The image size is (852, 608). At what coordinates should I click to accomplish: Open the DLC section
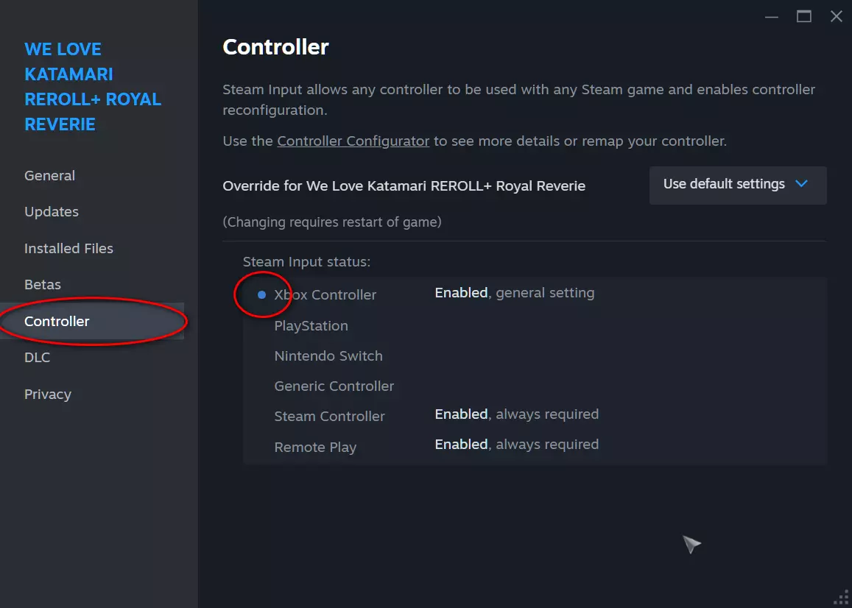coord(38,358)
